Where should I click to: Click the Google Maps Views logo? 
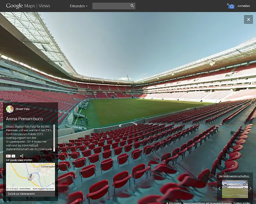tap(28, 6)
